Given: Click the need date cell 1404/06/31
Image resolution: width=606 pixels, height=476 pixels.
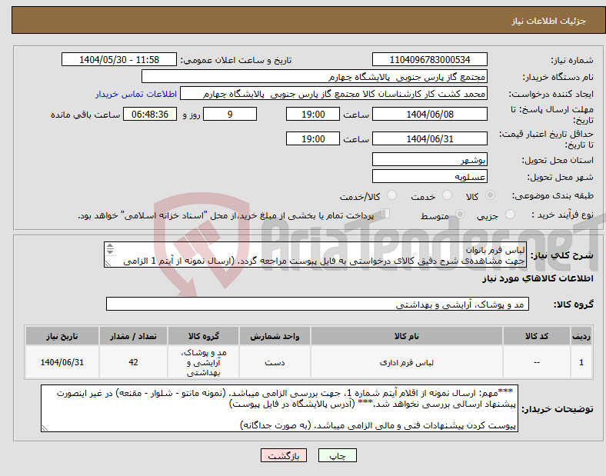Looking at the screenshot, I should coord(62,362).
